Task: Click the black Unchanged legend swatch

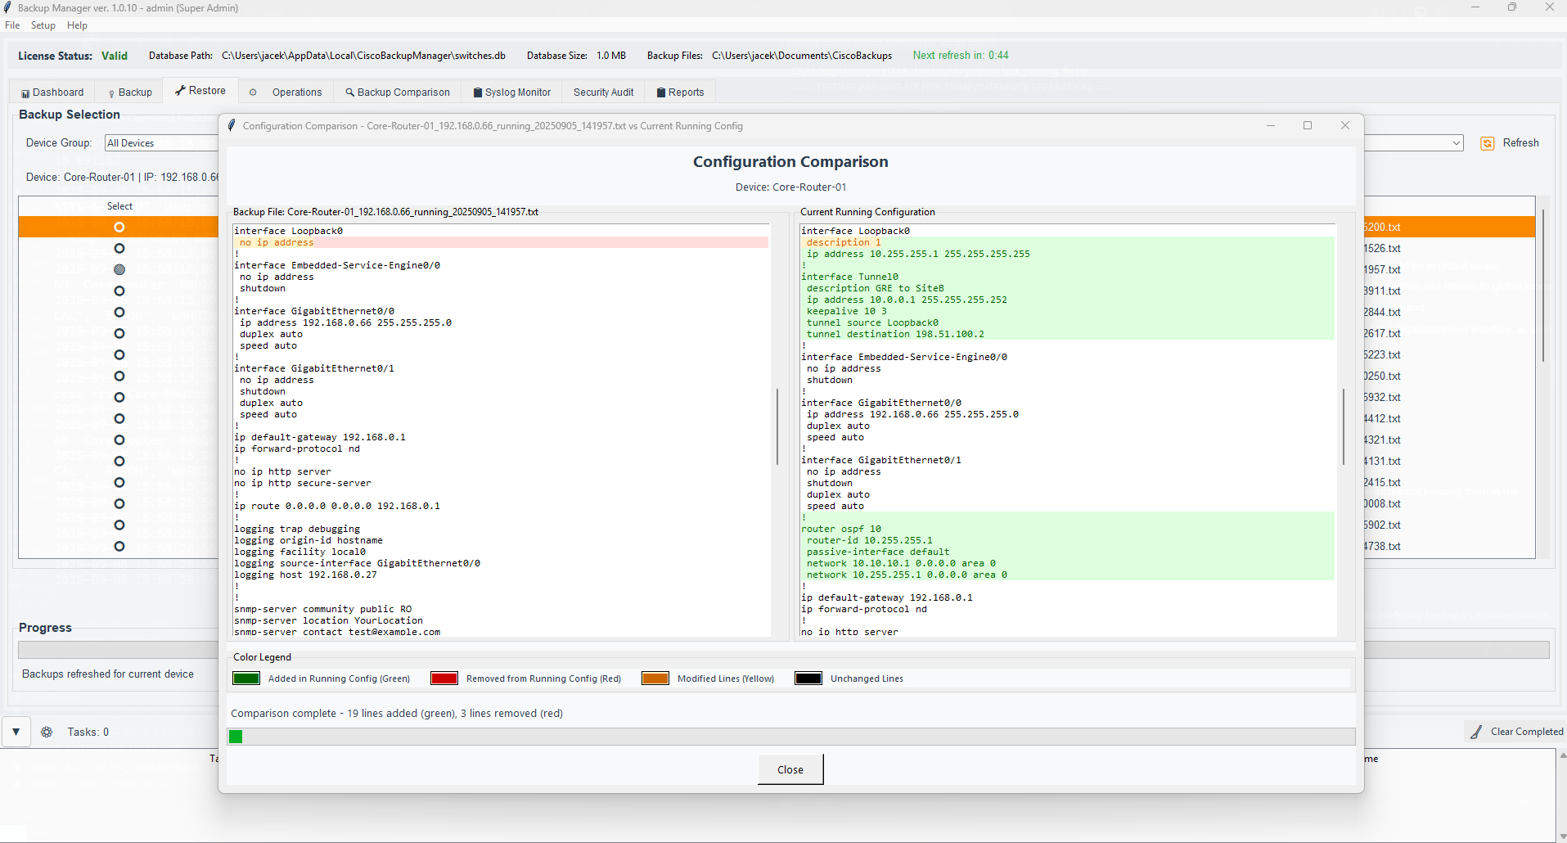Action: pos(808,678)
